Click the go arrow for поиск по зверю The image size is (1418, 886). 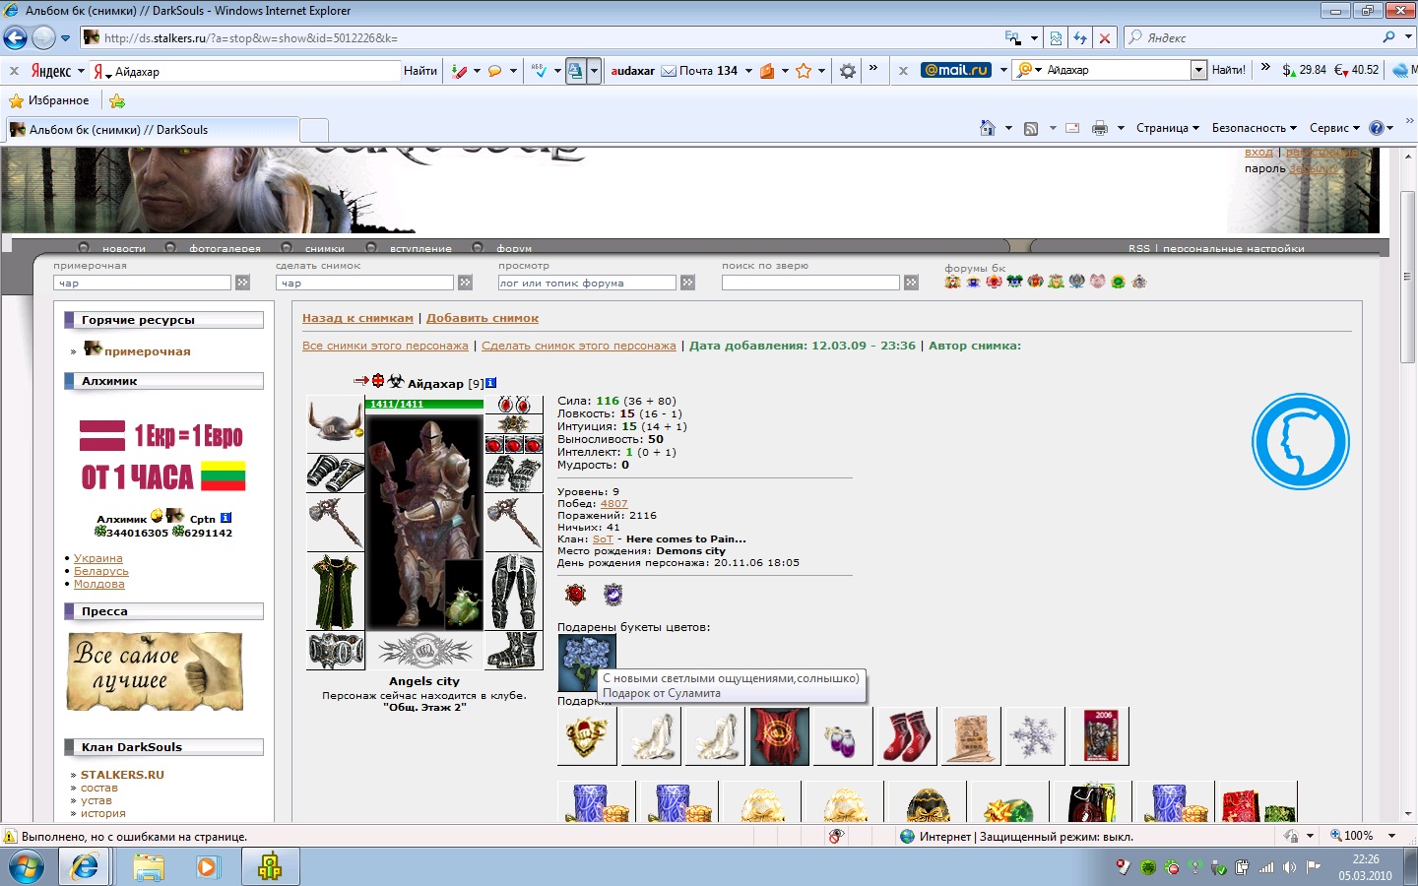(x=911, y=283)
